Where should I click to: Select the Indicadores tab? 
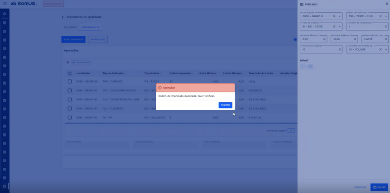[89, 27]
